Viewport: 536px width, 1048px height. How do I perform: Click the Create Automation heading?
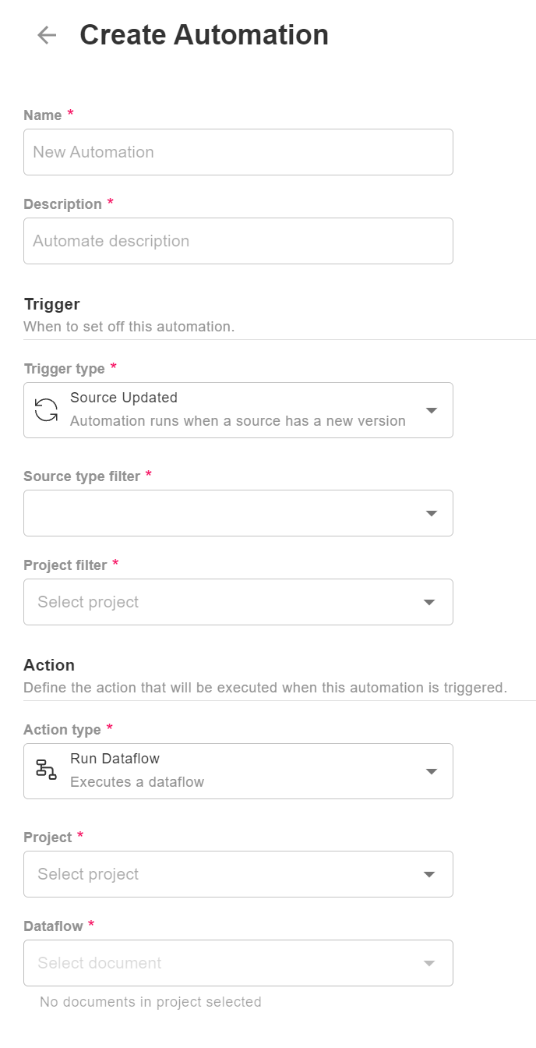pyautogui.click(x=204, y=34)
